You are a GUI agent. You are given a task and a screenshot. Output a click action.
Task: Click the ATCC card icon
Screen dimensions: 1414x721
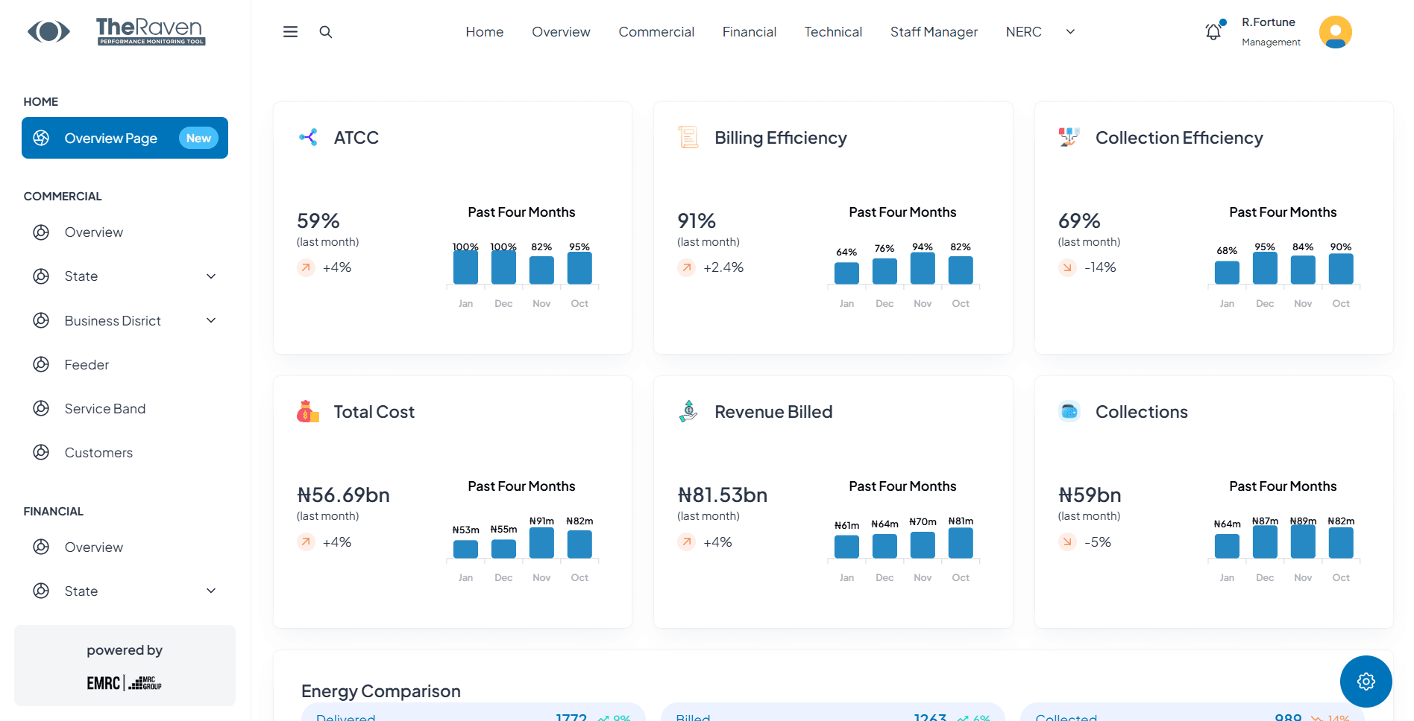[308, 137]
